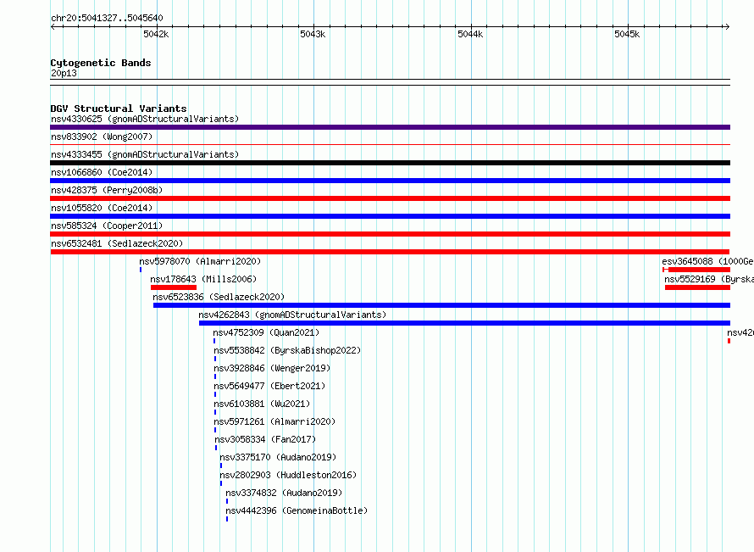754x552 pixels.
Task: Click the nsv4330625 gnomADStructuralVariants label
Action: 145,119
